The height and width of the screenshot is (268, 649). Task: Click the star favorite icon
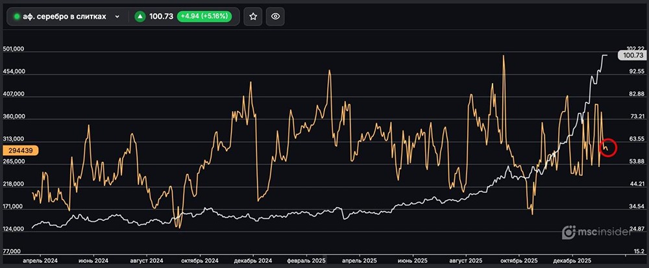(253, 16)
